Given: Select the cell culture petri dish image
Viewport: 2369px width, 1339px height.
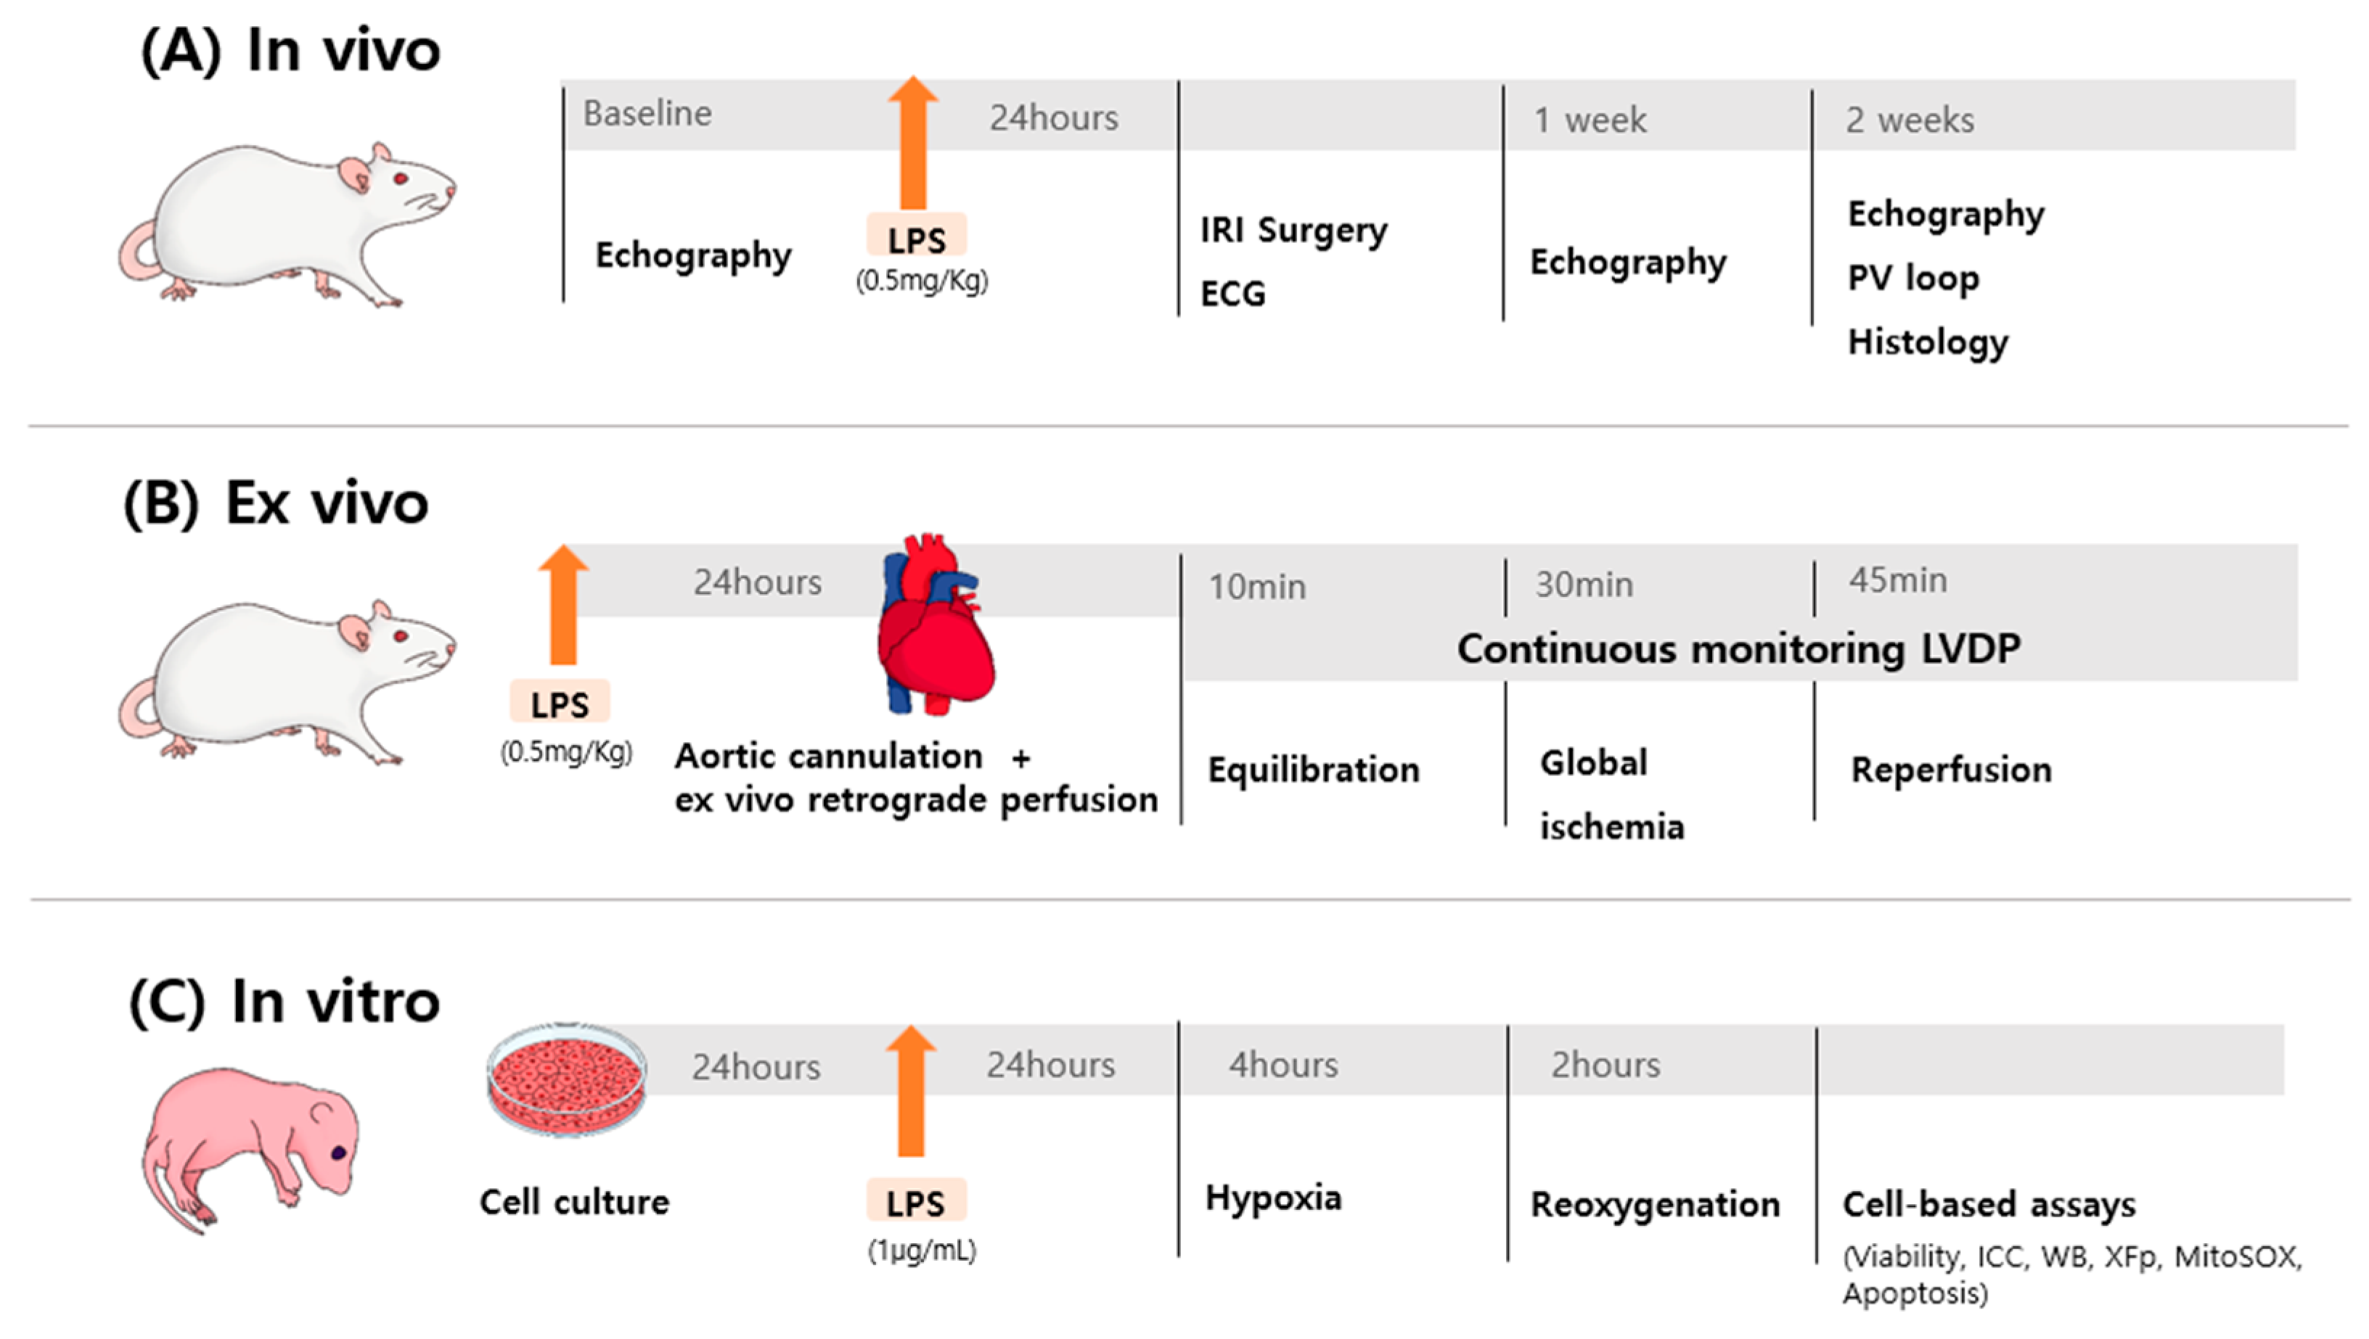Looking at the screenshot, I should 566,1079.
